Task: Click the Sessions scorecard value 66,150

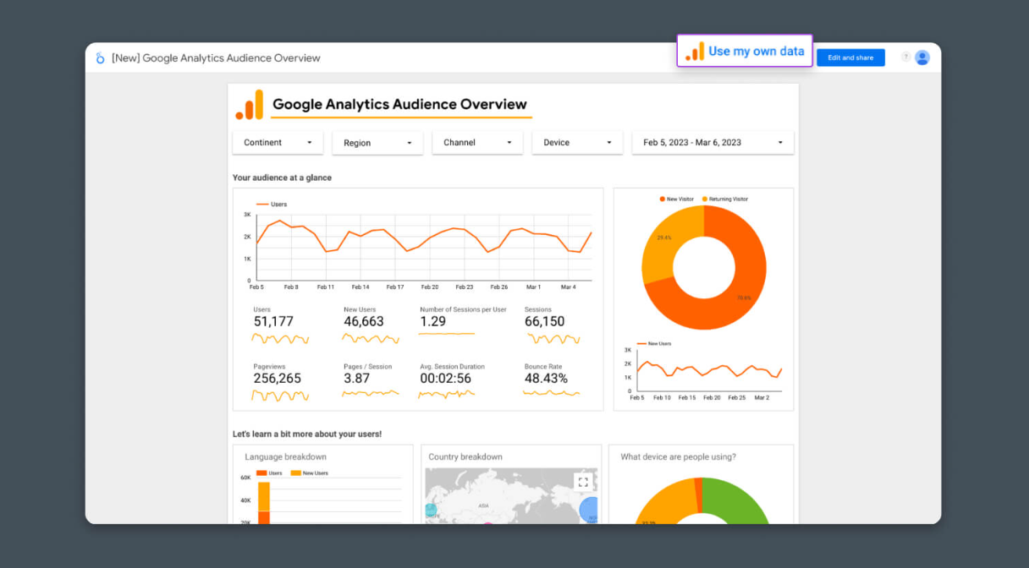Action: coord(544,321)
